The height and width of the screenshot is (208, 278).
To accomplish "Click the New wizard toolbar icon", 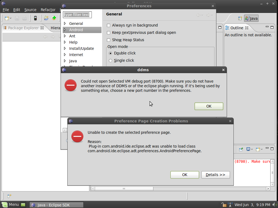I will [7, 18].
